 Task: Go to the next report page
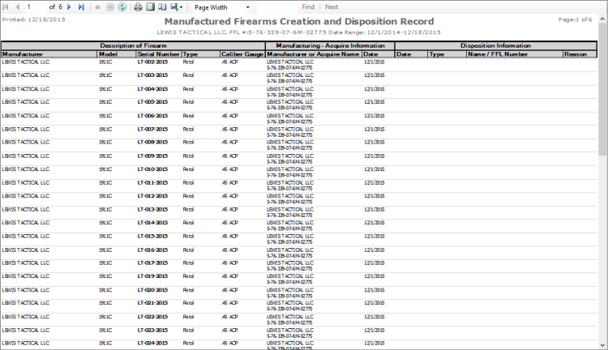(69, 7)
